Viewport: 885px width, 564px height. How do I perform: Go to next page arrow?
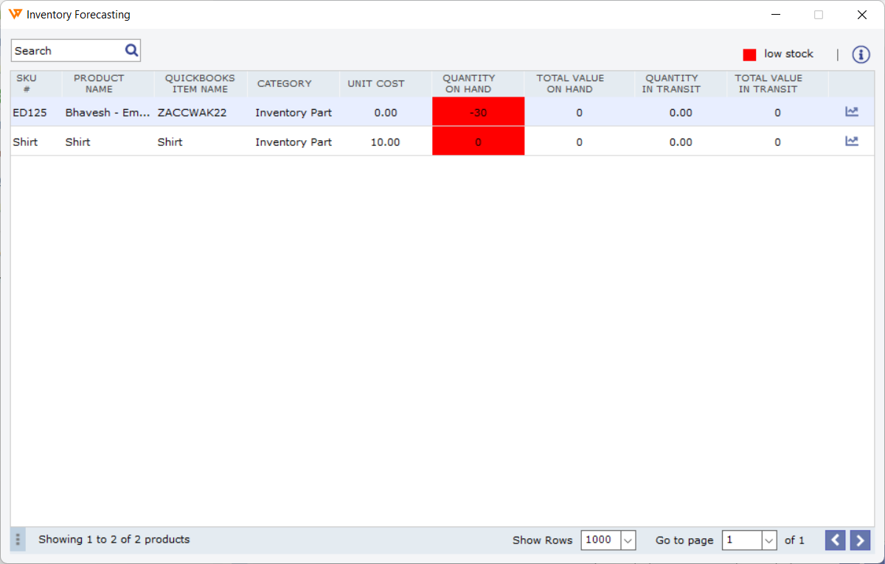click(x=860, y=540)
